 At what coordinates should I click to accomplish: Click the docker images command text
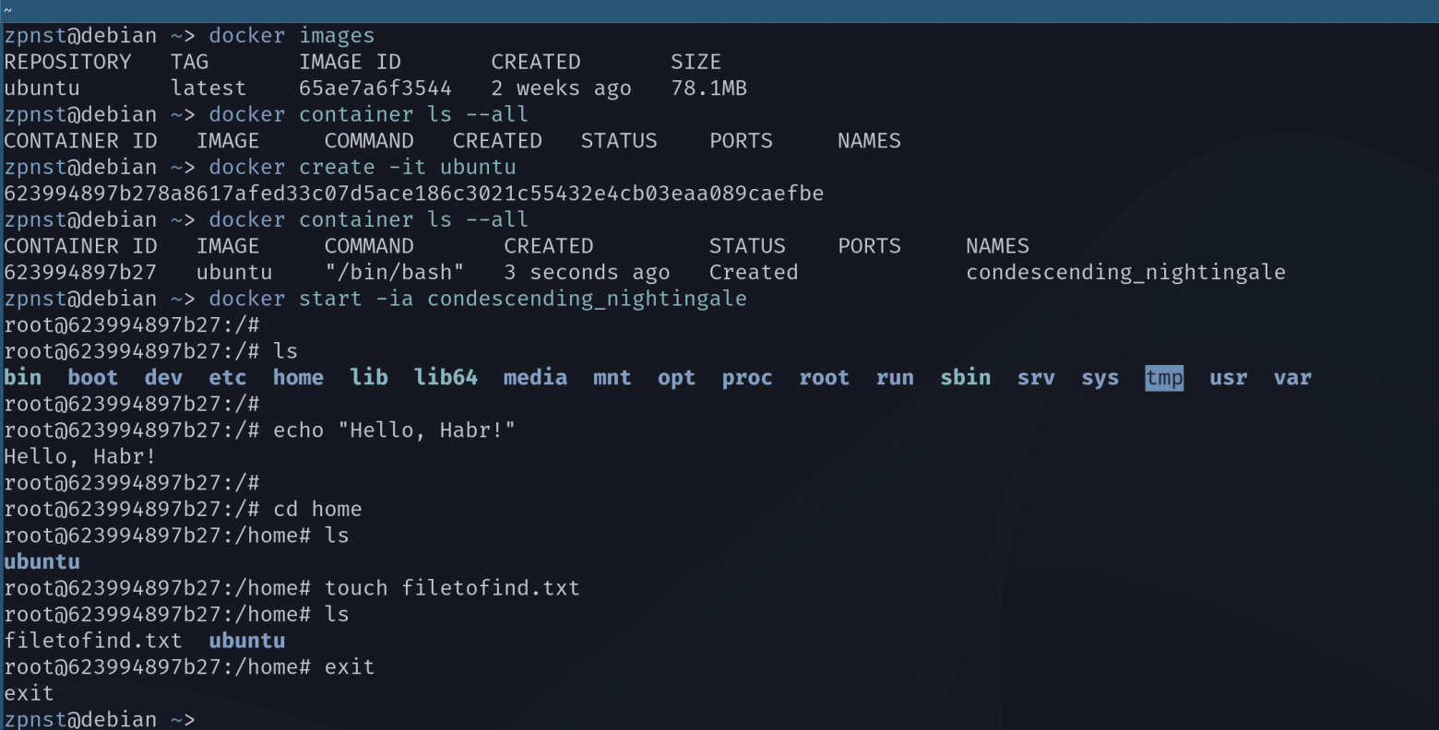point(291,36)
